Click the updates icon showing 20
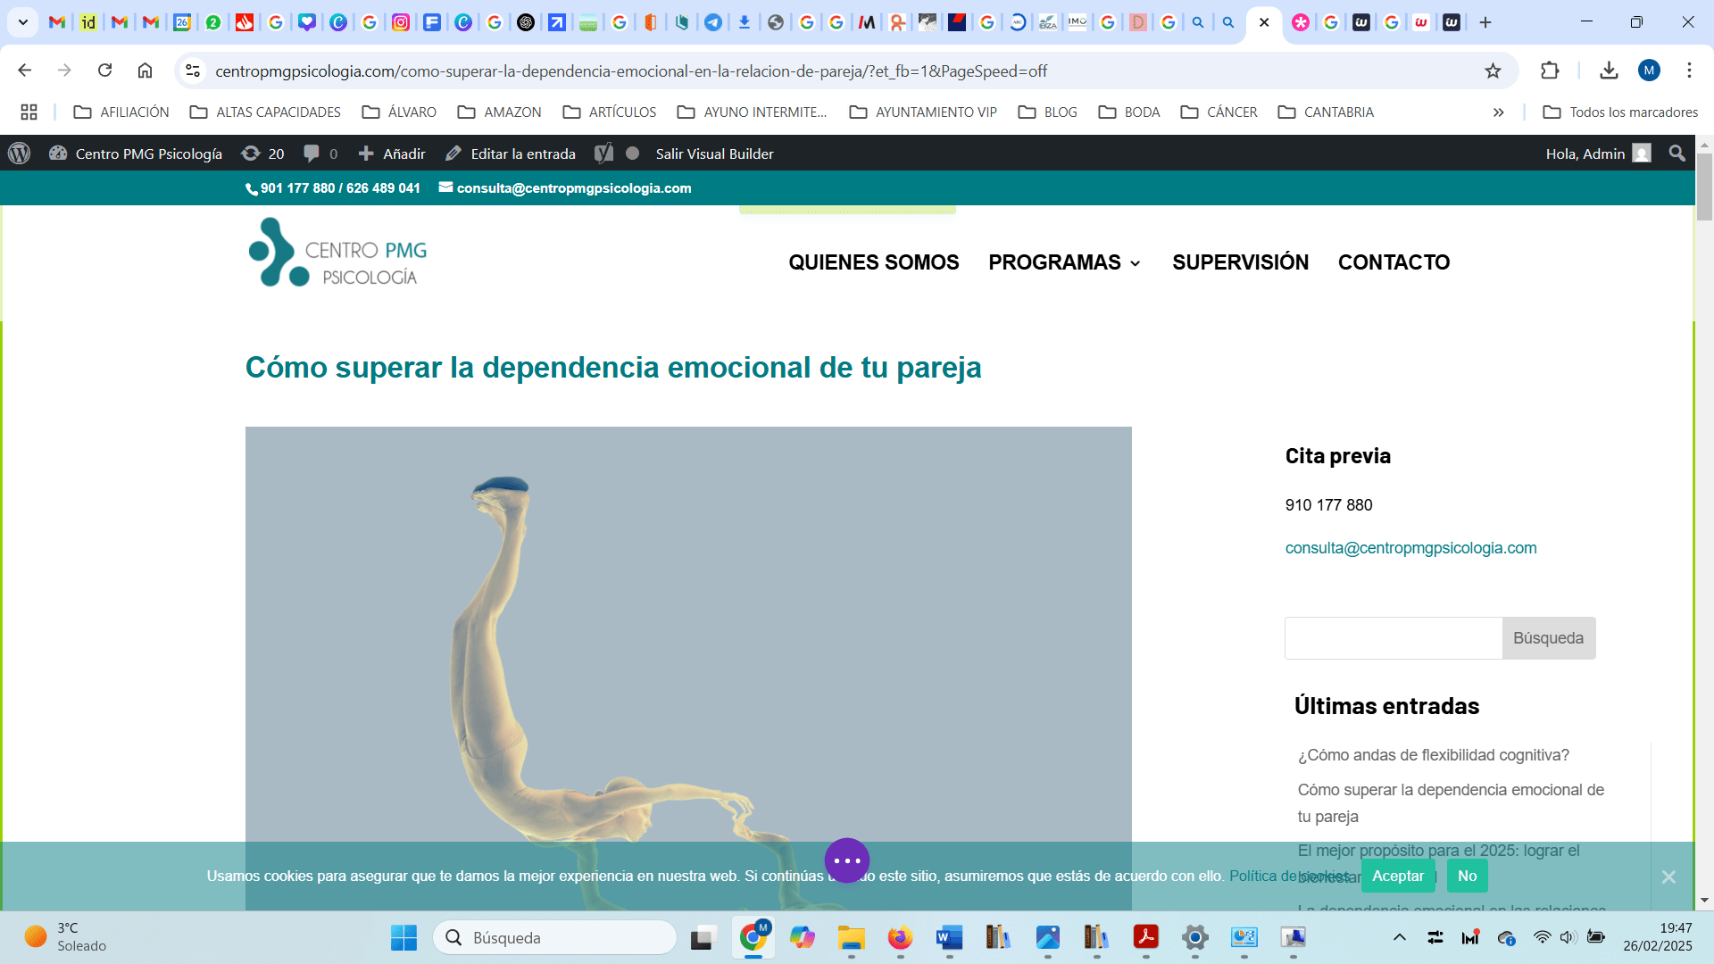Image resolution: width=1714 pixels, height=964 pixels. point(262,154)
